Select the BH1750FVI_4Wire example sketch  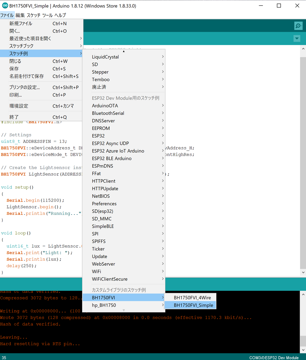193,298
